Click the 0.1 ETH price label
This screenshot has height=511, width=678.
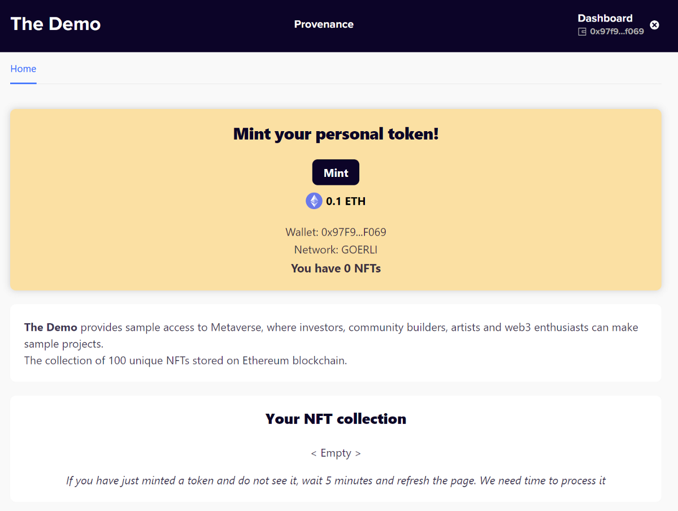coord(345,201)
